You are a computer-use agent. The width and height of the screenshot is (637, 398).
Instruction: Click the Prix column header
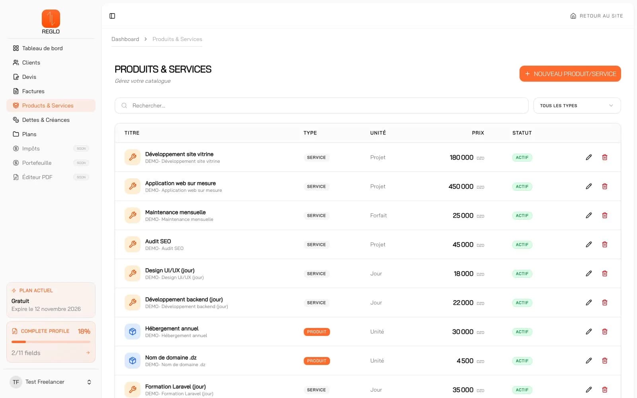coord(478,133)
